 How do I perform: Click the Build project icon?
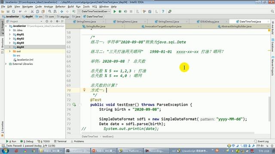pos(74,12)
